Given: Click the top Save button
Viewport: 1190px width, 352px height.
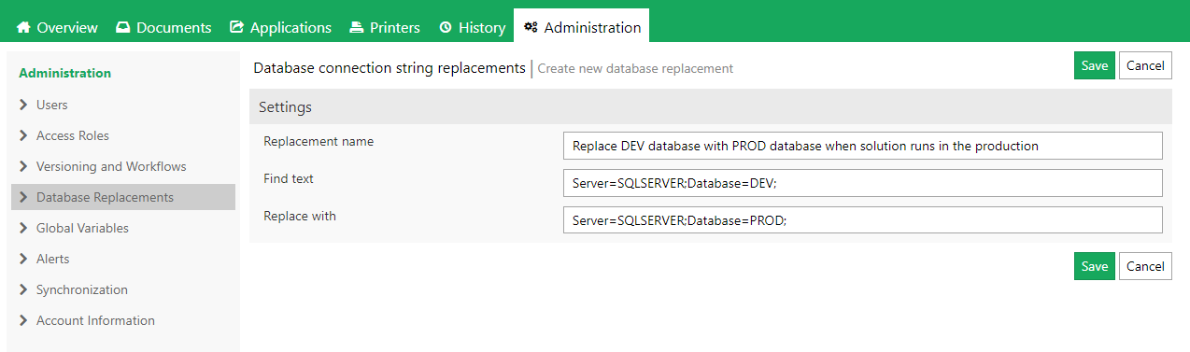Looking at the screenshot, I should tap(1095, 65).
